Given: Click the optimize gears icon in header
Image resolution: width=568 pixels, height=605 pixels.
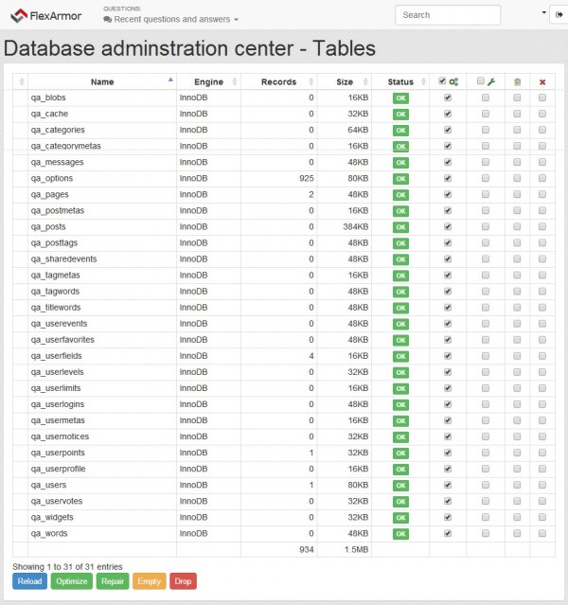Looking at the screenshot, I should (x=454, y=82).
